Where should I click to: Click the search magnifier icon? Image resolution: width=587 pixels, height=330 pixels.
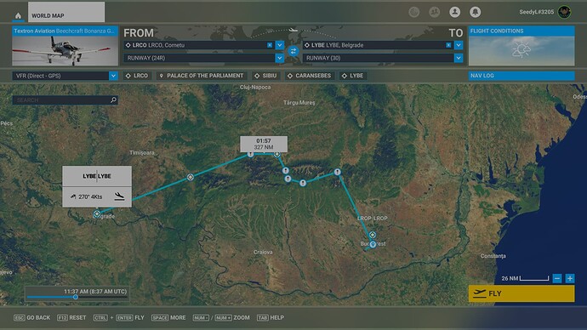(113, 100)
